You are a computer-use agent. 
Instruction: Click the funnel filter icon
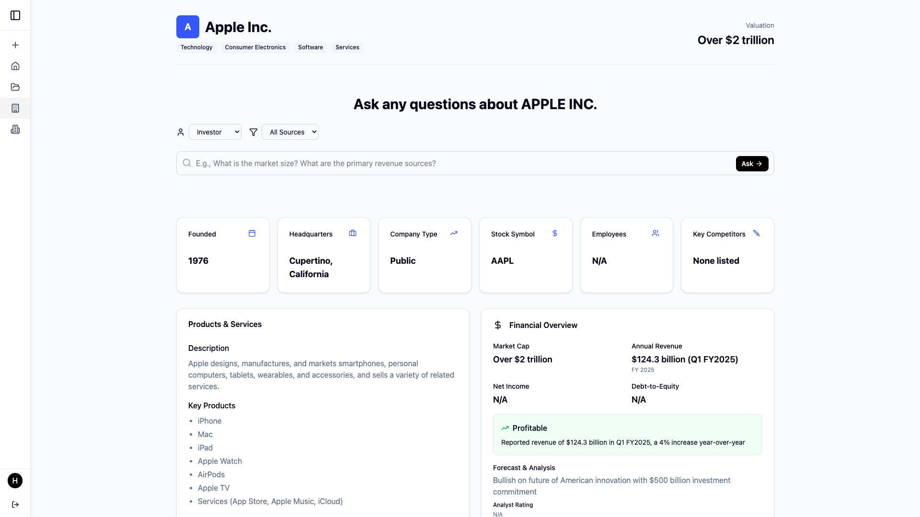(253, 132)
